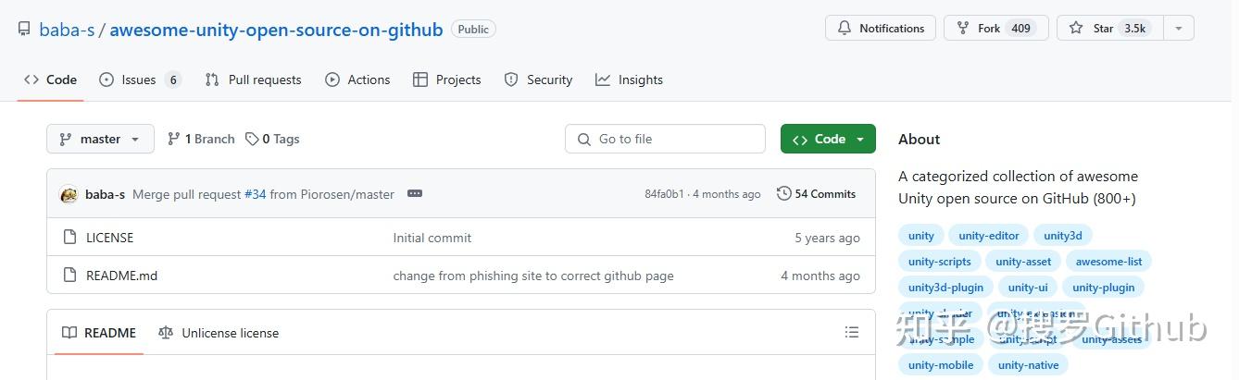Open the Star lists dropdown arrow

[x=1179, y=29]
